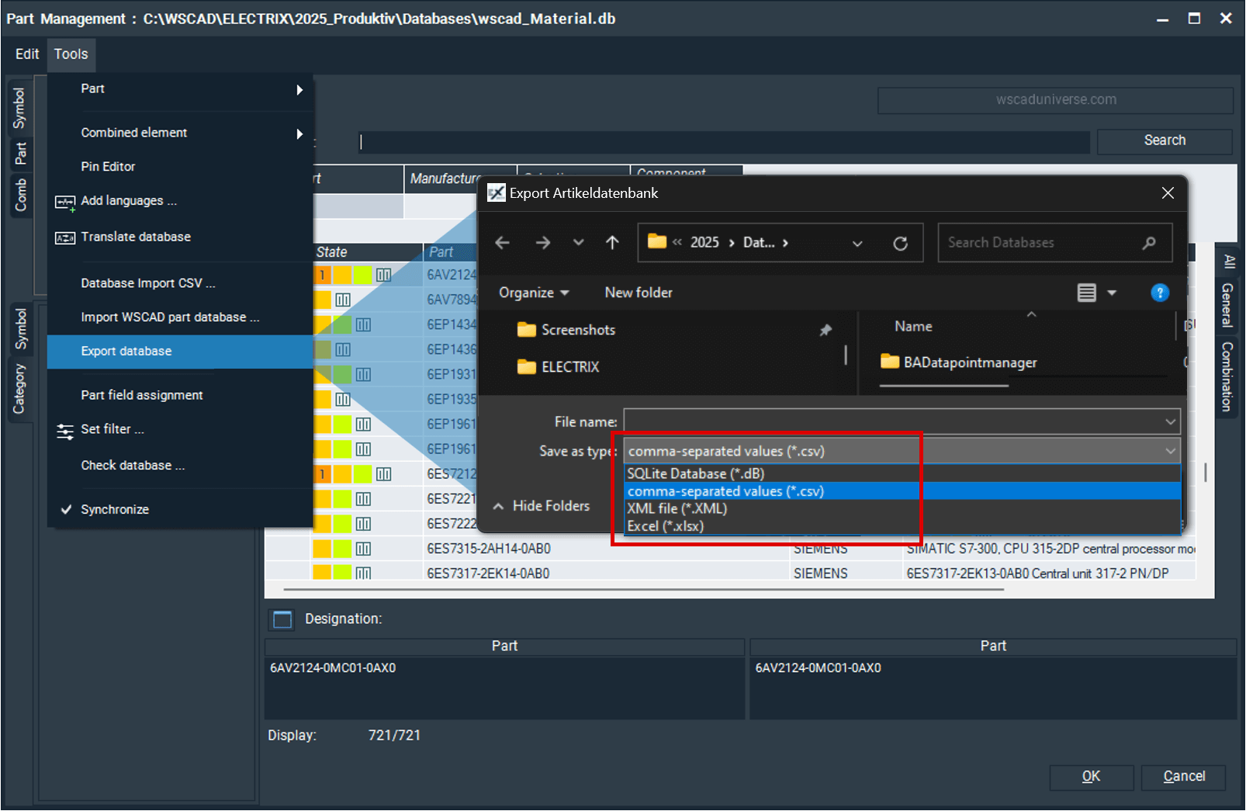Screen dimensions: 1246x811
Task: Expand the Save as type dropdown
Action: click(1169, 451)
